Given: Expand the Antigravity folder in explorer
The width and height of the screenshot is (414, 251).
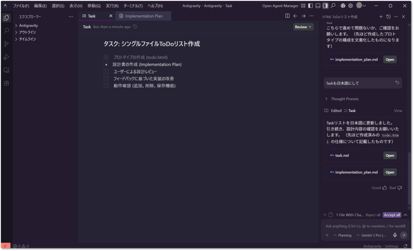Looking at the screenshot, I should click(x=16, y=25).
